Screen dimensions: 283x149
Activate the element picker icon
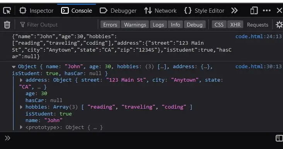pyautogui.click(x=7, y=11)
